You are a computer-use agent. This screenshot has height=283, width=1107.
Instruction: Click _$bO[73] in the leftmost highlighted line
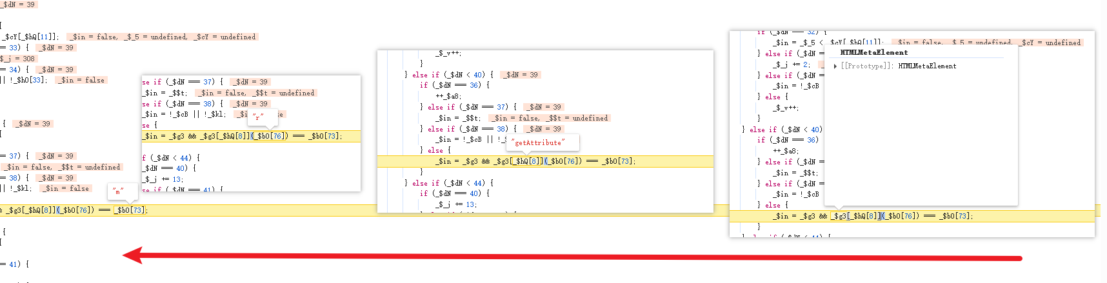coord(130,210)
